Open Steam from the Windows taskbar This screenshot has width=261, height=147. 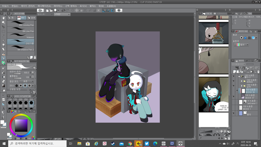(x=113, y=144)
